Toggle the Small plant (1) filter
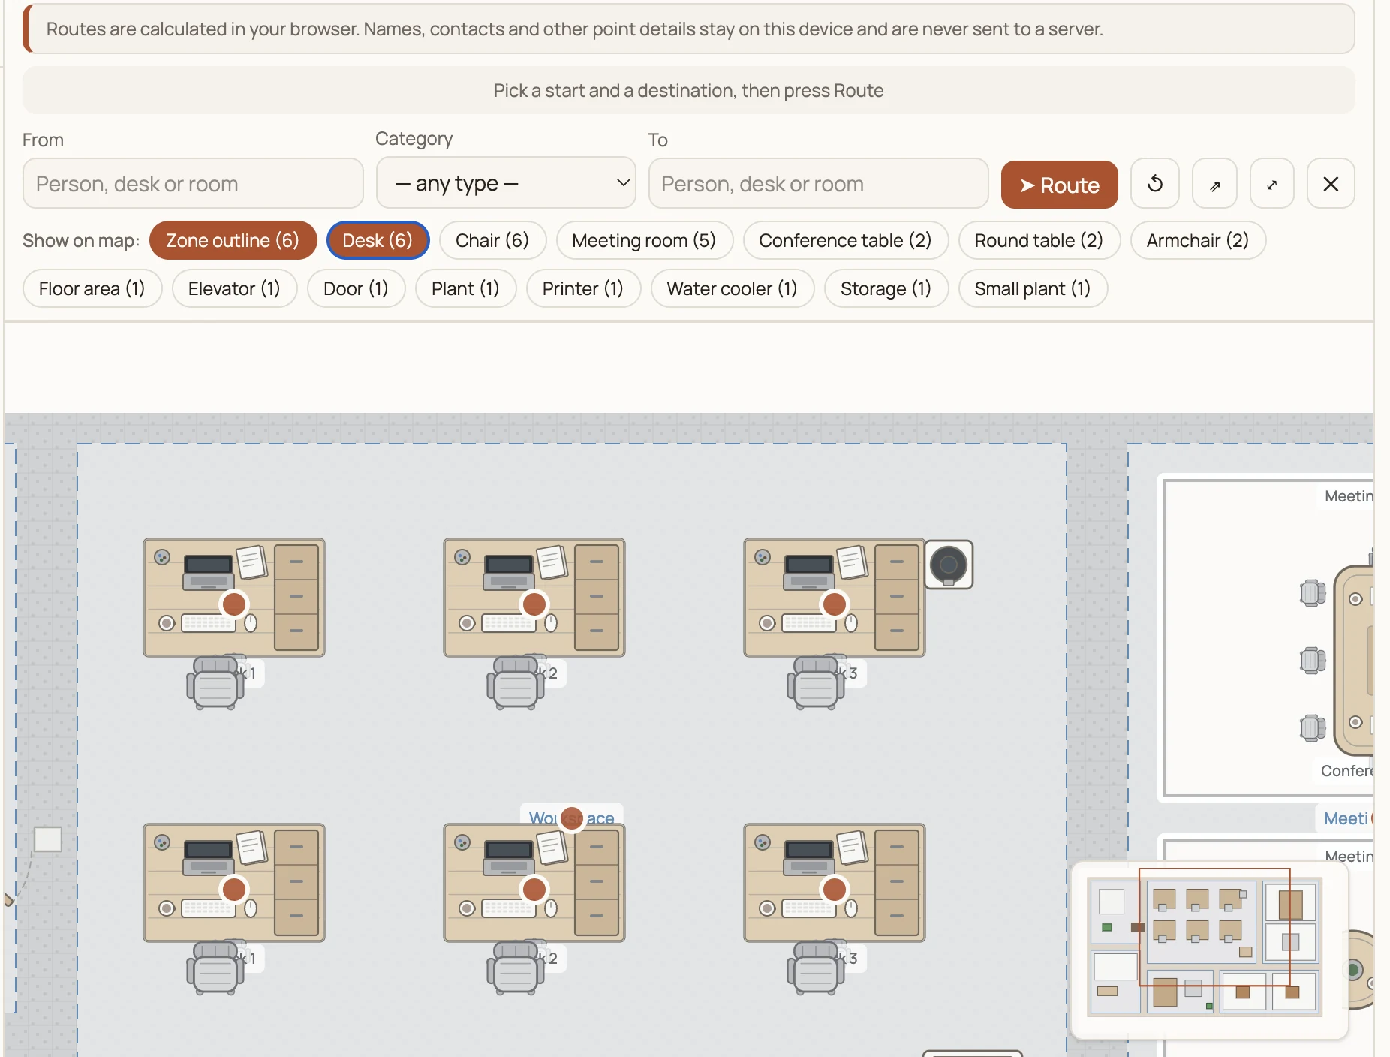Viewport: 1390px width, 1057px height. (x=1033, y=288)
